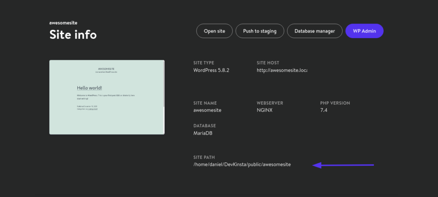Select the WordPress 5.8.2 site type value
The image size is (438, 197).
click(x=211, y=71)
